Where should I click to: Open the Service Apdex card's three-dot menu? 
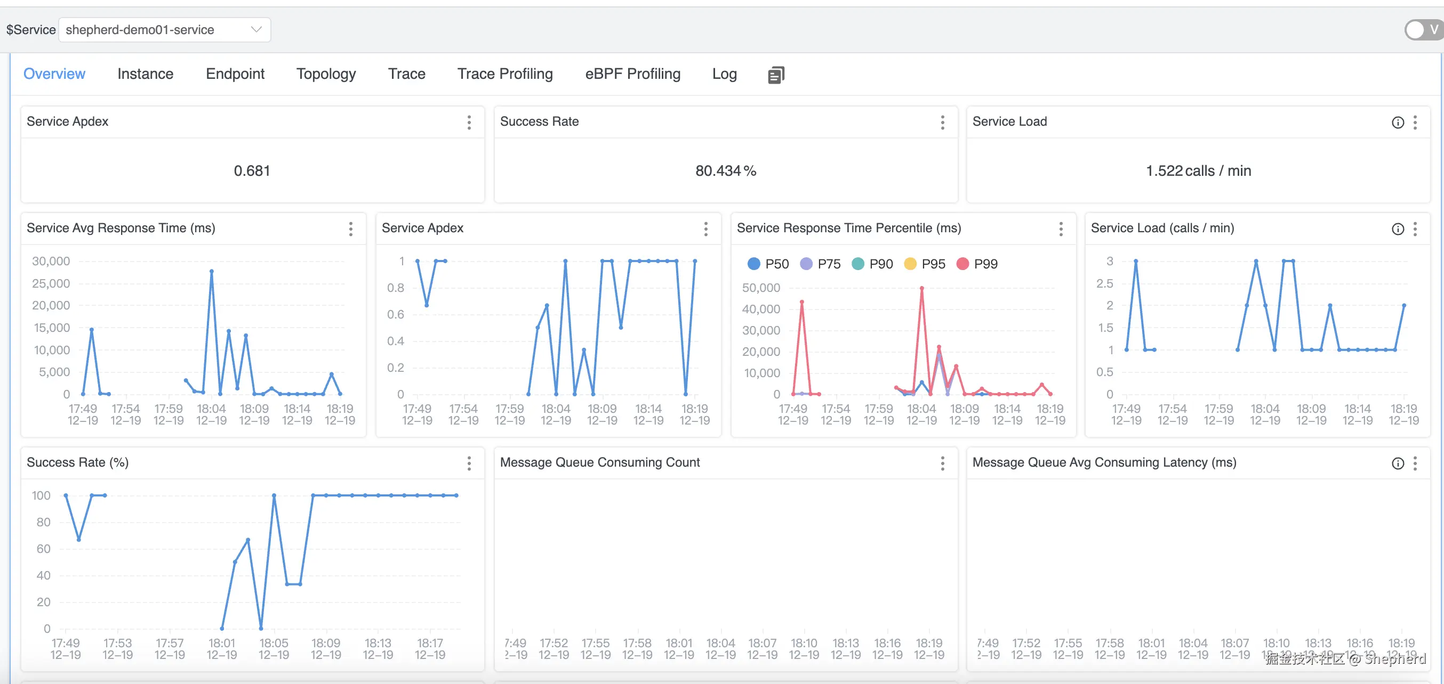469,122
